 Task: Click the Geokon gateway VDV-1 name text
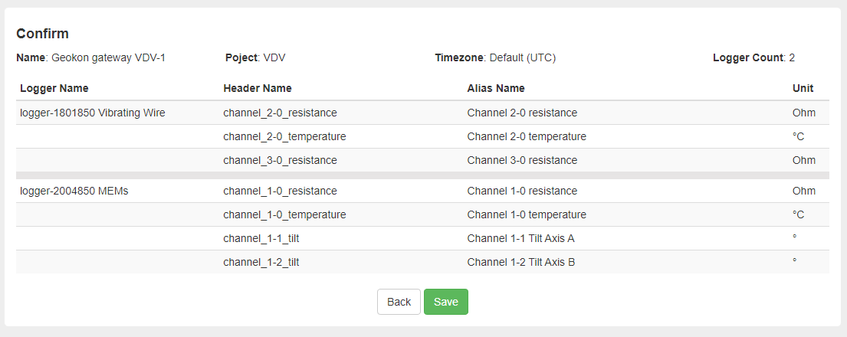click(108, 57)
